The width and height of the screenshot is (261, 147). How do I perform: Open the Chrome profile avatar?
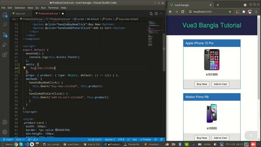pos(250,12)
